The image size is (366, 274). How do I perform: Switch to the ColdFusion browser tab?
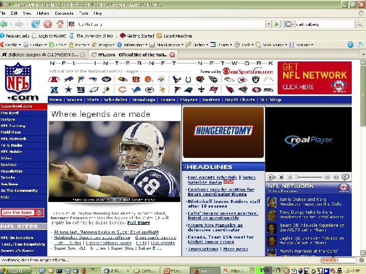[43, 55]
